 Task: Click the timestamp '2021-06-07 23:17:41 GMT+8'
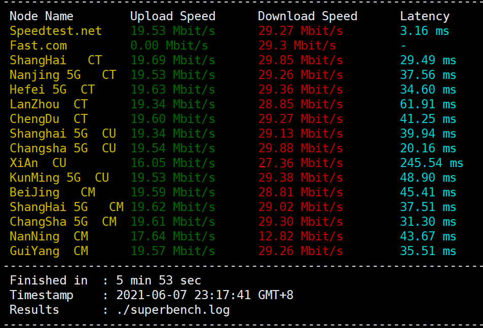(x=205, y=295)
